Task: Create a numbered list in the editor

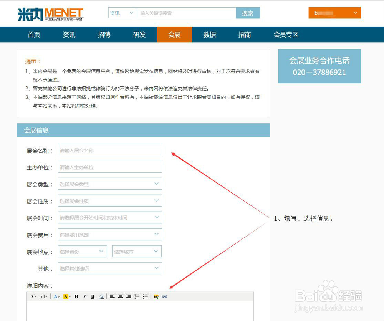Action: pyautogui.click(x=136, y=296)
